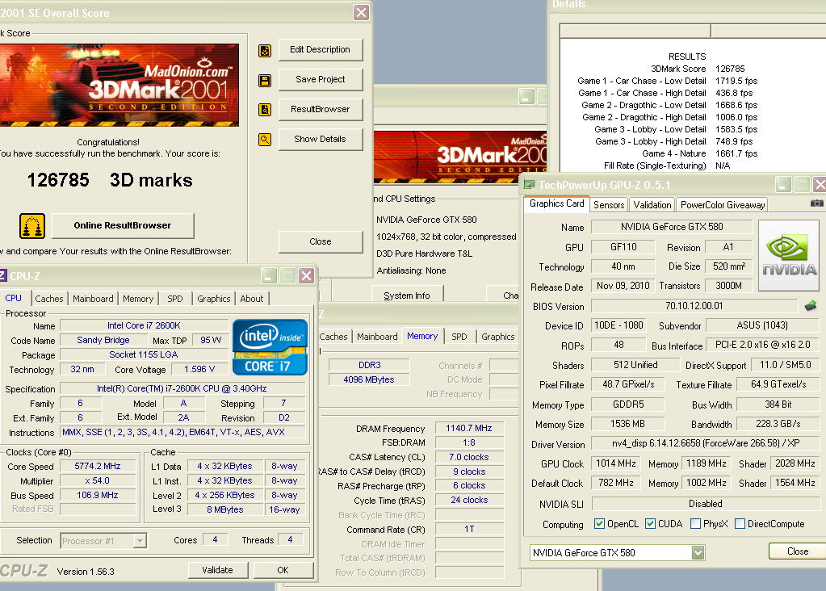Switch to the Caches tab in CPU-Z
826x591 pixels.
[49, 299]
